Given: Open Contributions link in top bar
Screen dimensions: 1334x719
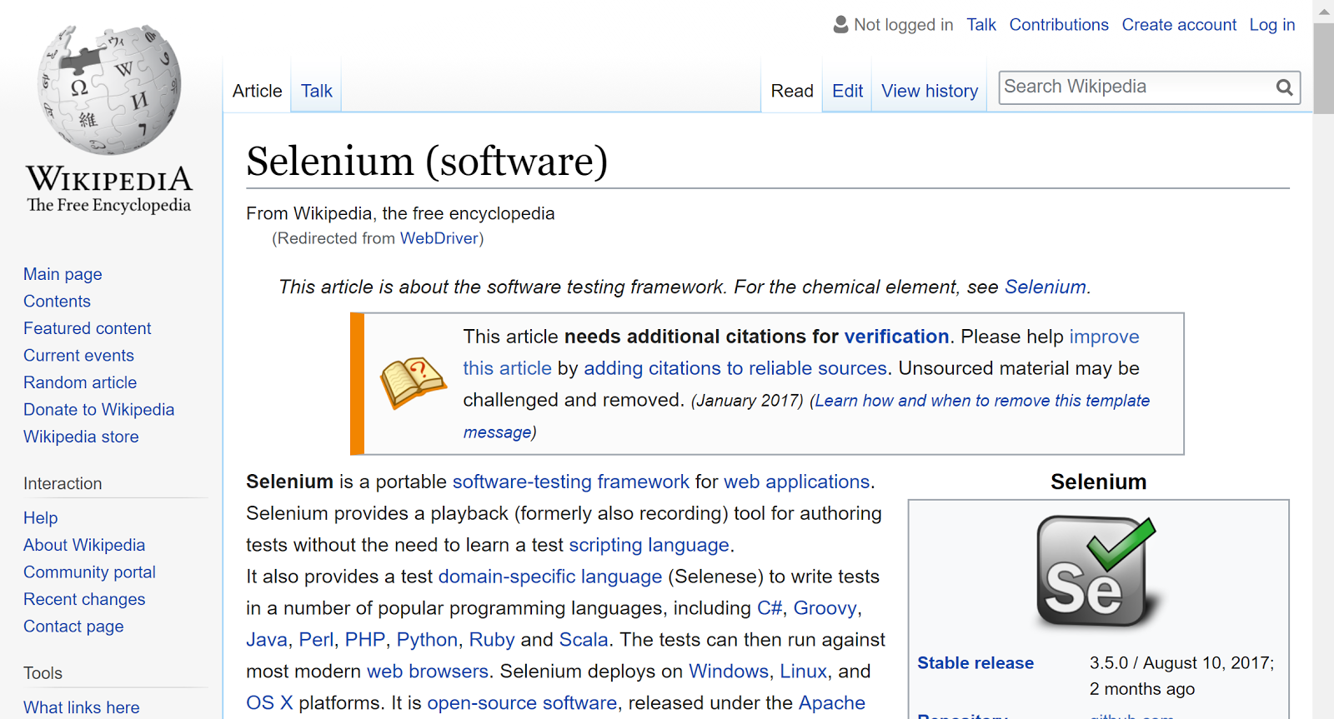Looking at the screenshot, I should coord(1058,25).
